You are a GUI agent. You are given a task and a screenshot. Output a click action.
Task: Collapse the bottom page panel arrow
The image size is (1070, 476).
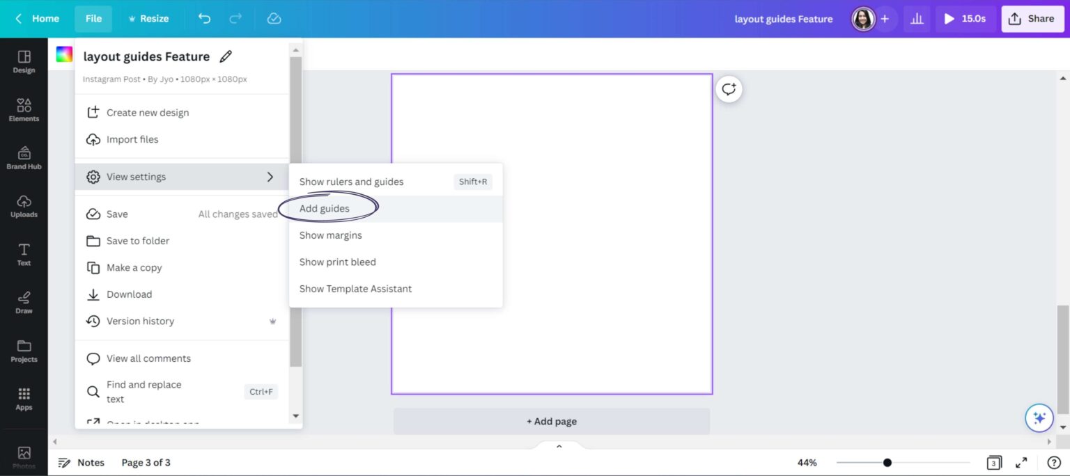[x=558, y=445]
